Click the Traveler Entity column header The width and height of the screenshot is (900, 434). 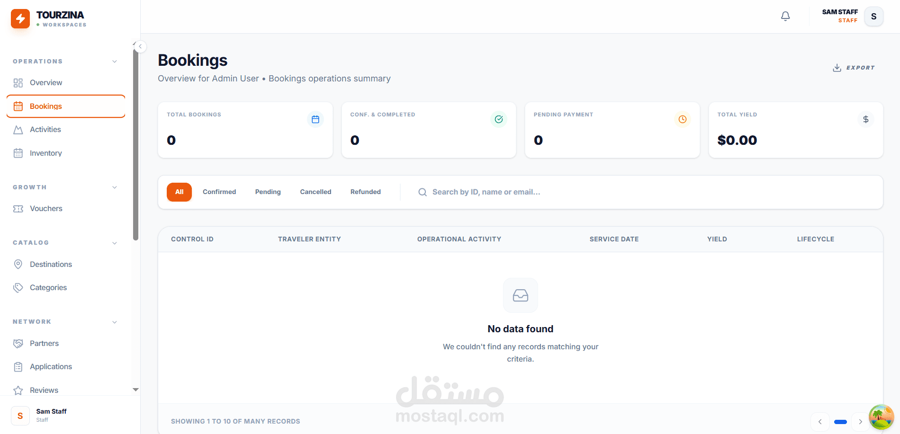[x=309, y=239]
